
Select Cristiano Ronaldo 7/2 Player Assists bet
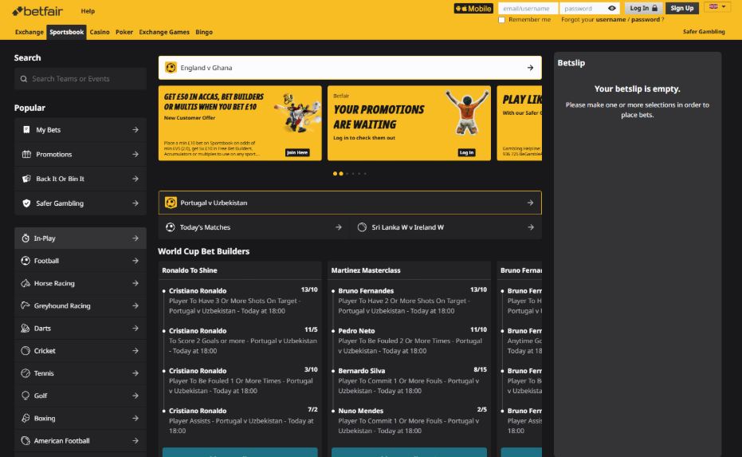pyautogui.click(x=241, y=420)
